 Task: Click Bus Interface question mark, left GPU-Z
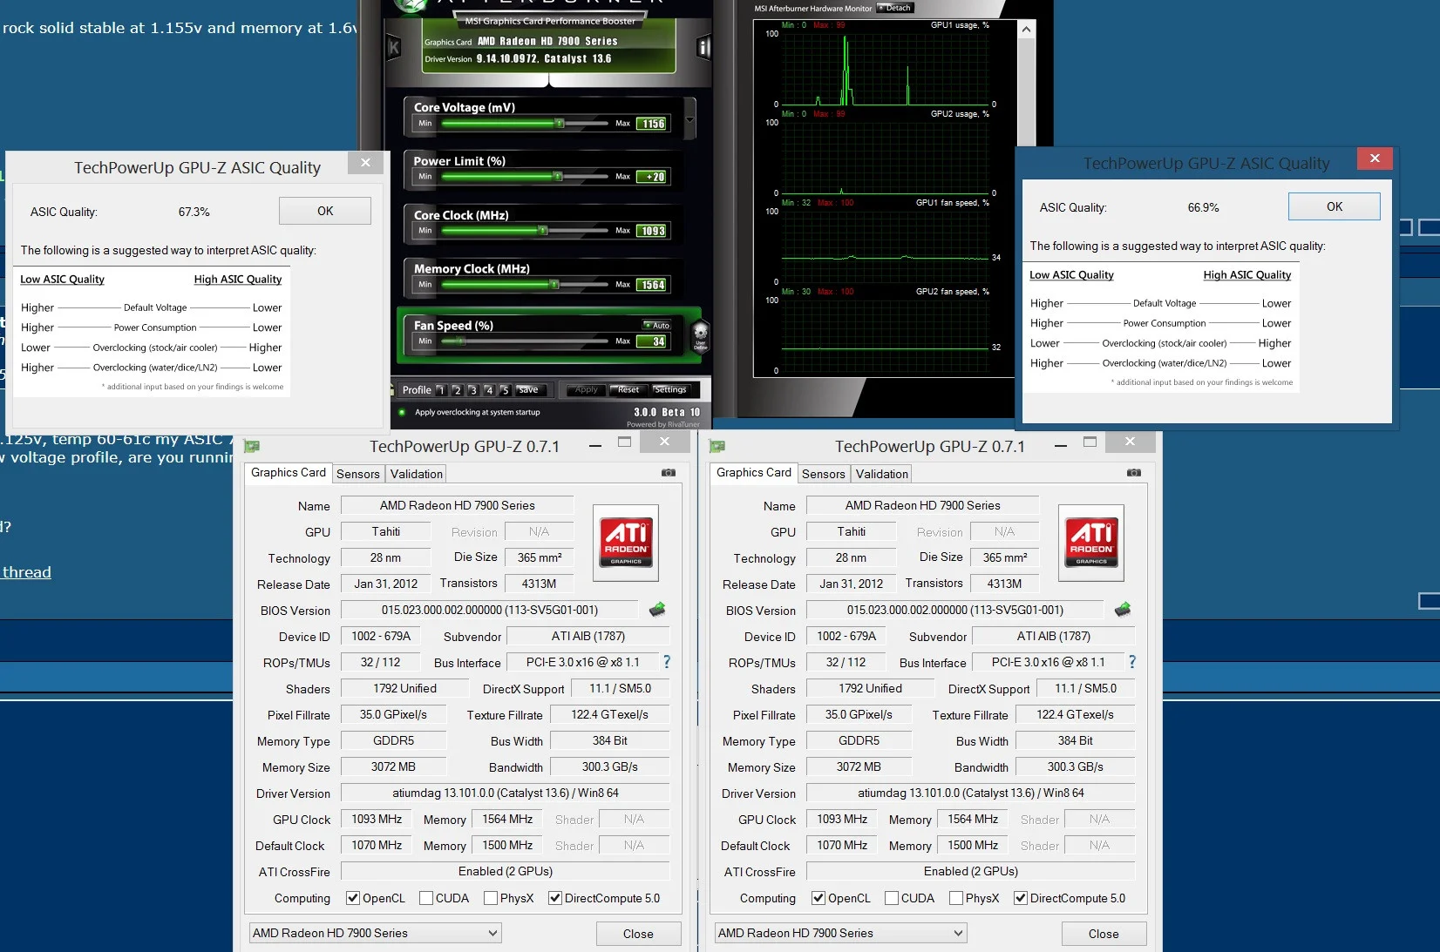(667, 662)
